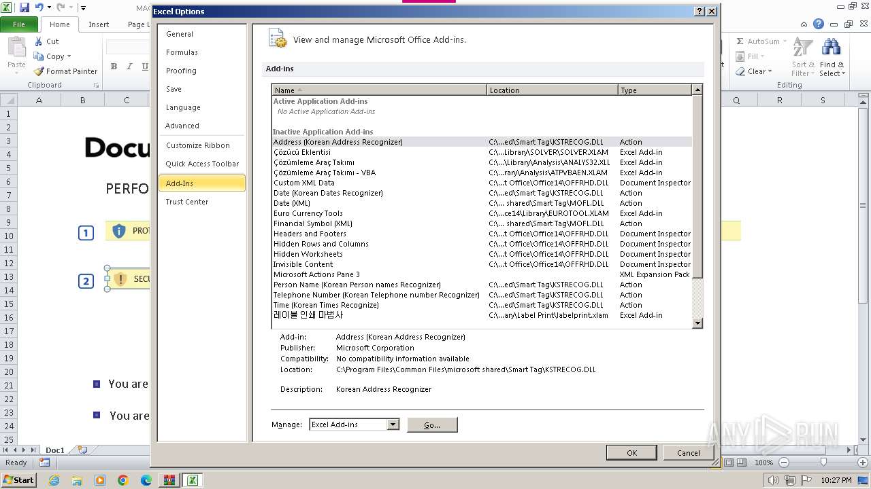Click OK in Excel Options
Image resolution: width=871 pixels, height=489 pixels.
[x=631, y=452]
